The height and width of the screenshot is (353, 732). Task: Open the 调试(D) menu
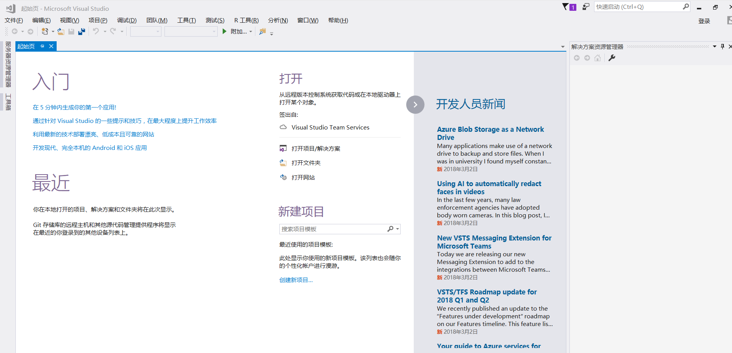[127, 20]
